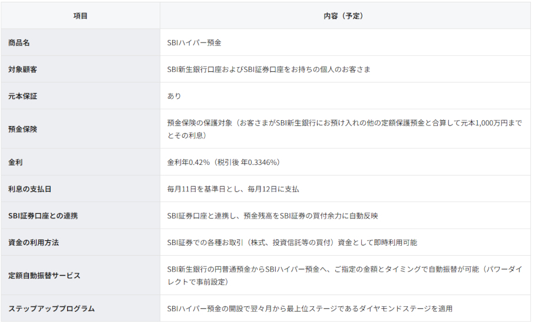The height and width of the screenshot is (324, 535).
Task: Click the SBIハイパー預金 product name cell
Action: [x=194, y=42]
